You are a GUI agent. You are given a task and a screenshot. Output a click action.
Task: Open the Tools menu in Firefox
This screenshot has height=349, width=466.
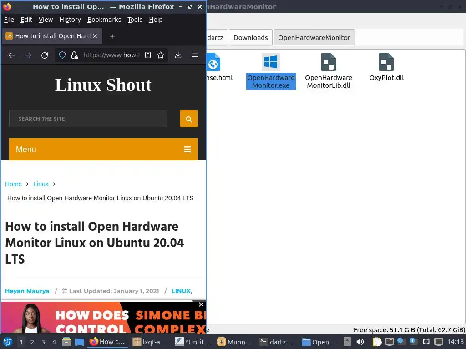[135, 20]
